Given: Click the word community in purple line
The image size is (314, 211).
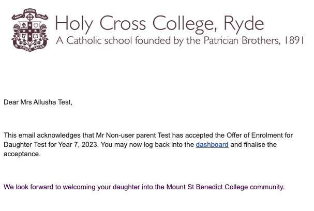Looking at the screenshot, I should [266, 187].
